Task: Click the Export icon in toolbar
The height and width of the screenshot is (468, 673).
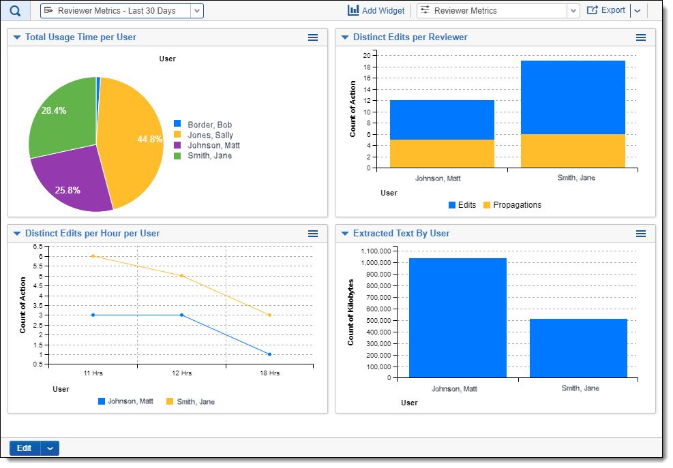Action: pos(592,10)
